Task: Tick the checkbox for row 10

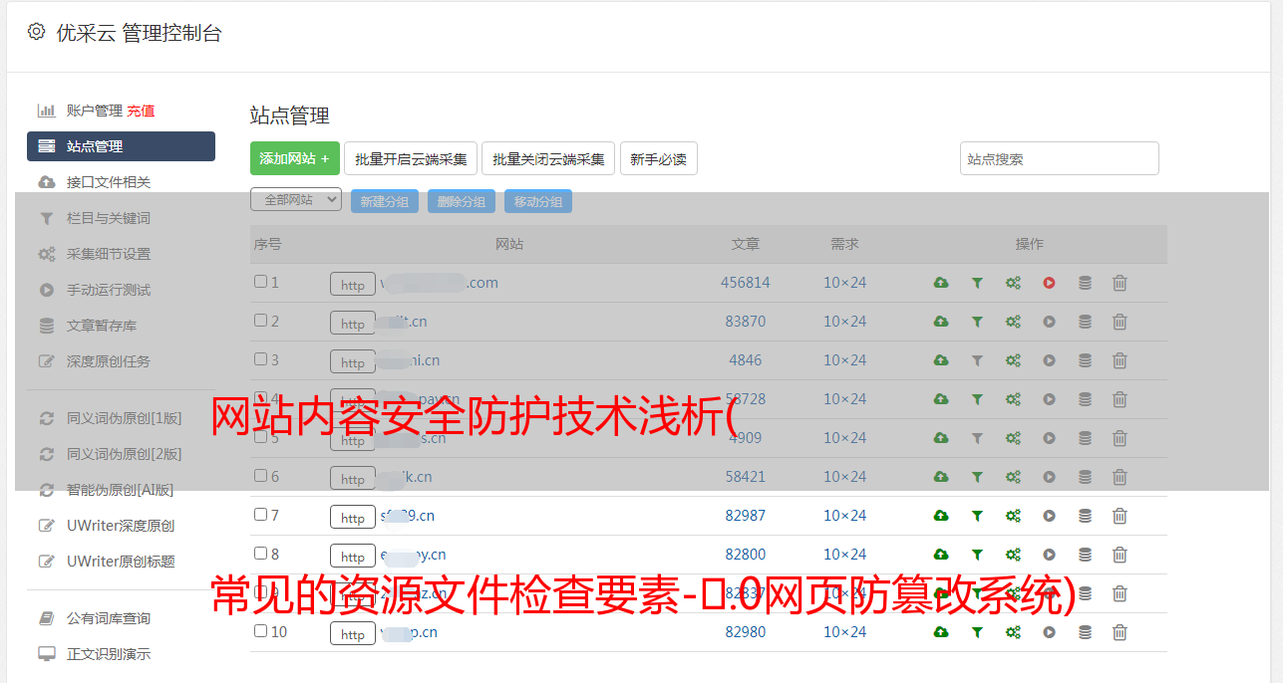Action: point(260,631)
